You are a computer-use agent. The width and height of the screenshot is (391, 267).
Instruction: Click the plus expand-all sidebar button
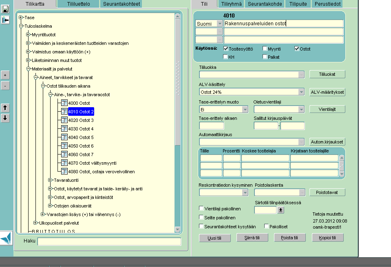tap(5, 75)
